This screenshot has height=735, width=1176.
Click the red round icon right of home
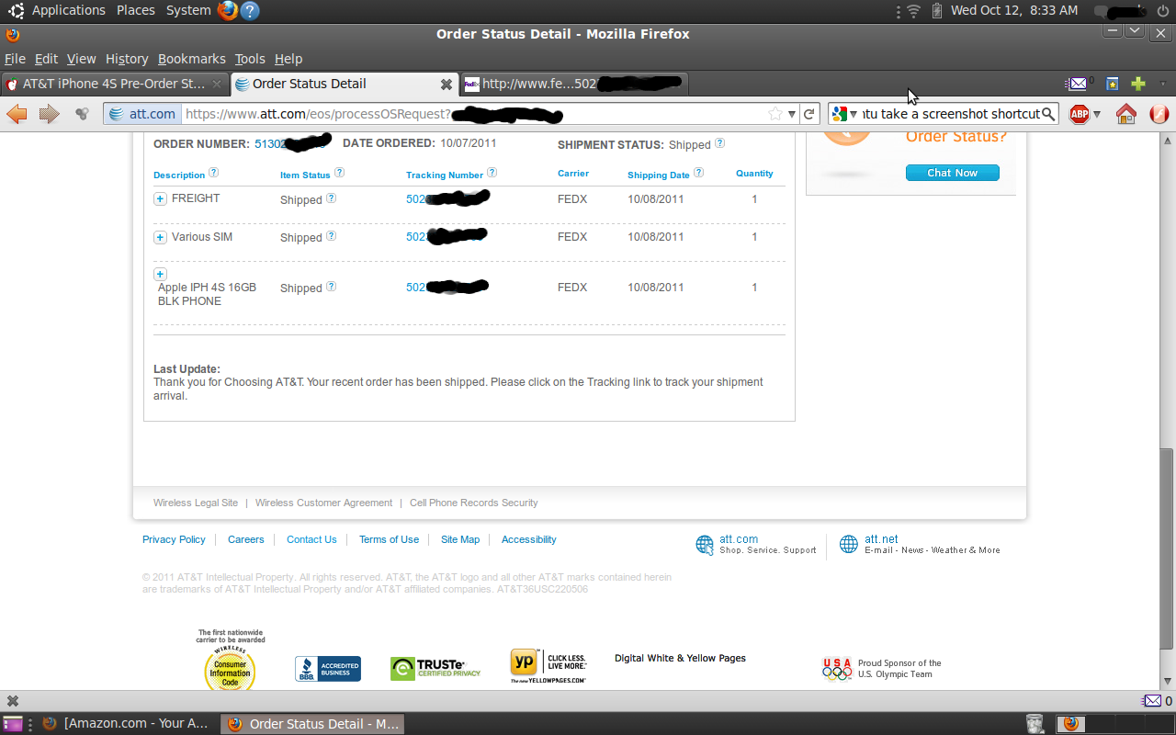pos(1159,114)
